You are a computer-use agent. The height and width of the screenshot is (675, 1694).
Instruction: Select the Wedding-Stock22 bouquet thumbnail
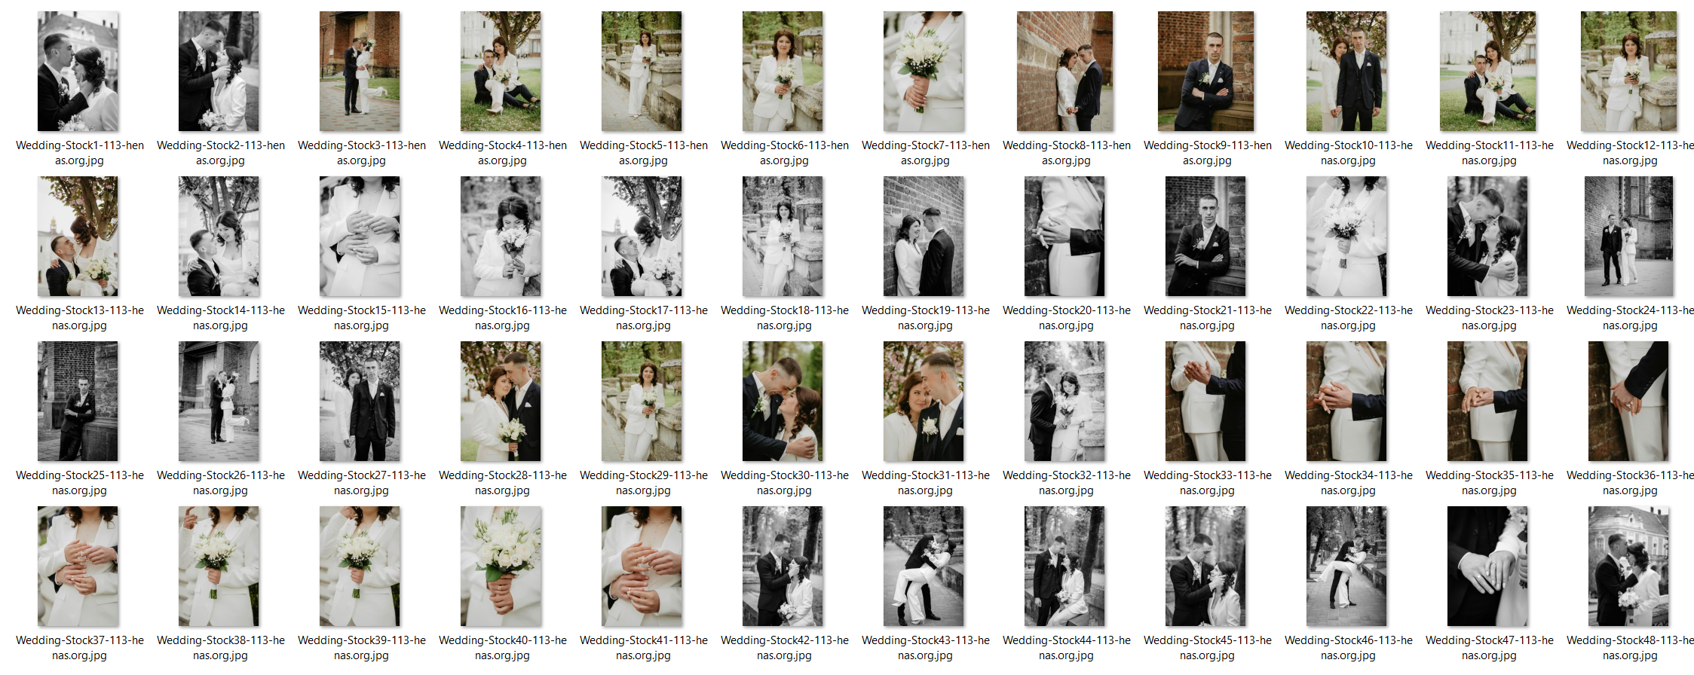[x=1347, y=236]
